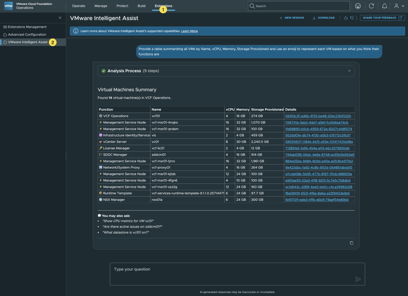408x296 pixels.
Task: Click the Download button
Action: tap(323, 18)
